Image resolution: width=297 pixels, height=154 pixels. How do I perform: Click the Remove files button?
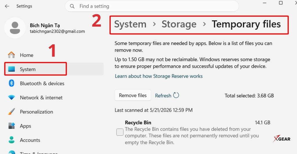point(133,95)
